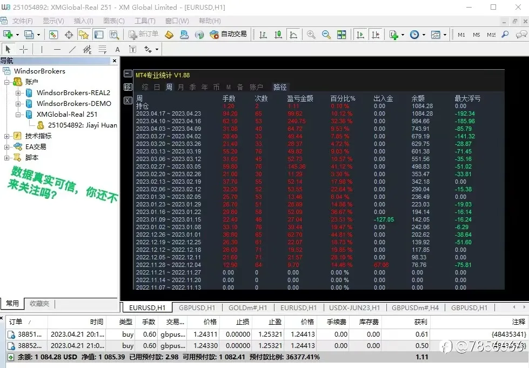The image size is (529, 368).
Task: Expand the 脚本 node
Action: (6, 158)
